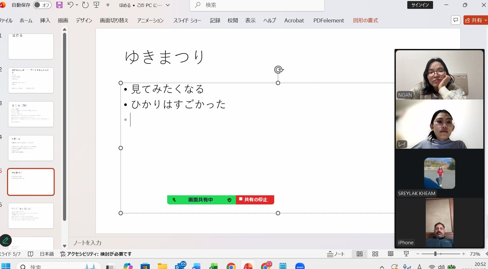
Task: Click the Redo icon
Action: pyautogui.click(x=85, y=5)
